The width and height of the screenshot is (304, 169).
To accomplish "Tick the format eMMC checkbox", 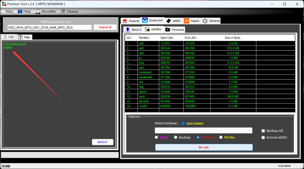I will [x=263, y=137].
